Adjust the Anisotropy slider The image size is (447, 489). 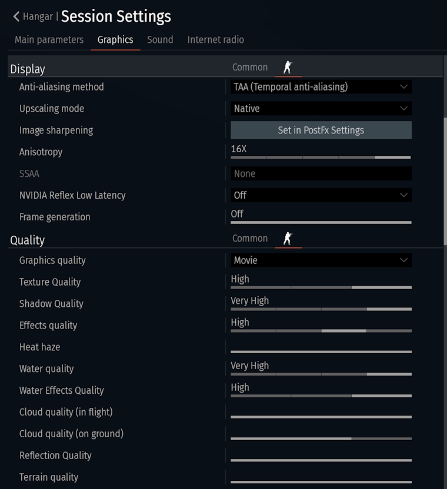tap(321, 158)
